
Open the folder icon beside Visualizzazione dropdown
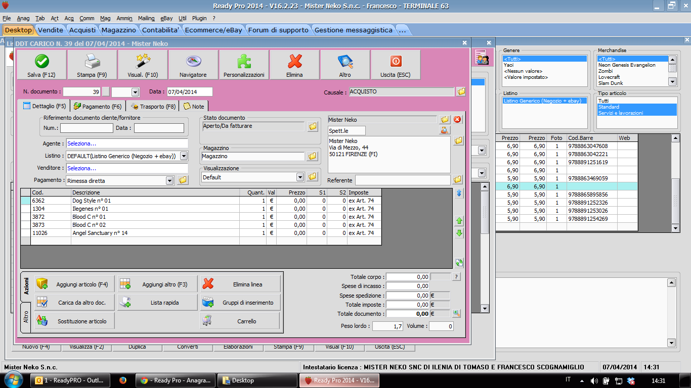click(312, 177)
